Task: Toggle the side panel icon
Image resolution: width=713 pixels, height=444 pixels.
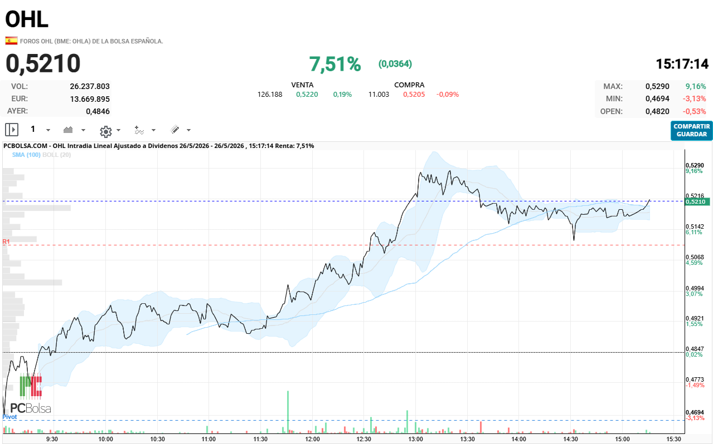Action: click(12, 130)
